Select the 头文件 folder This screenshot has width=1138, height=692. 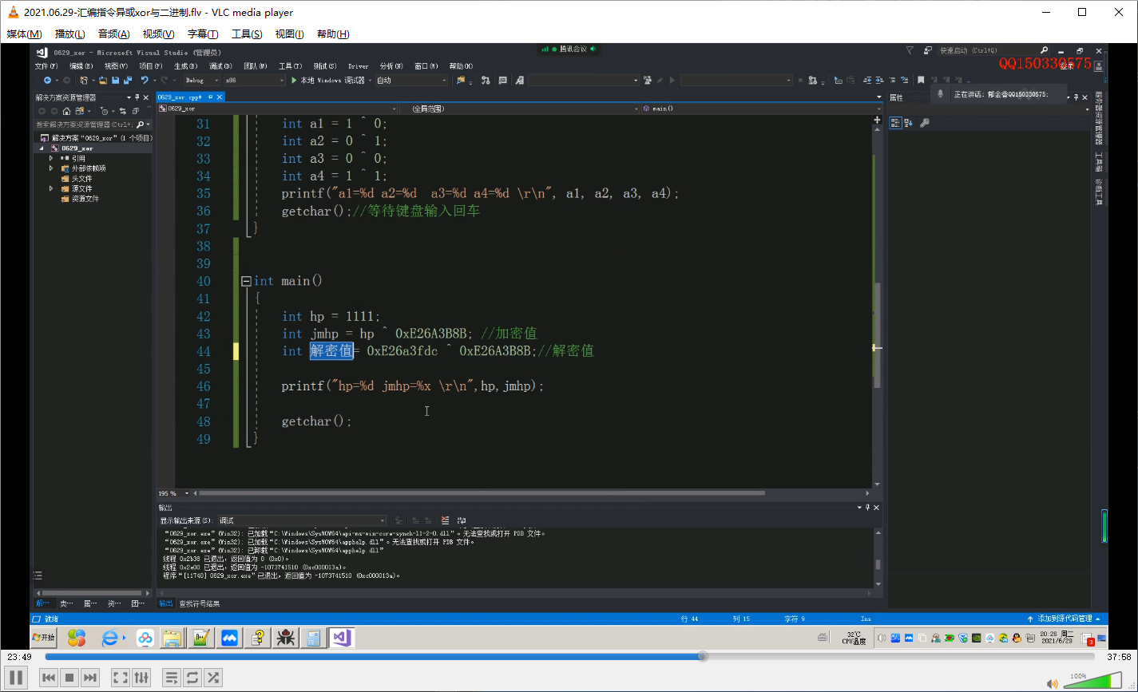coord(77,179)
